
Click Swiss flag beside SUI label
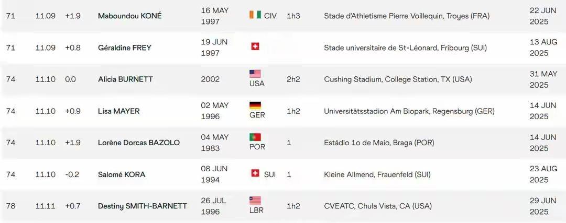pos(255,173)
